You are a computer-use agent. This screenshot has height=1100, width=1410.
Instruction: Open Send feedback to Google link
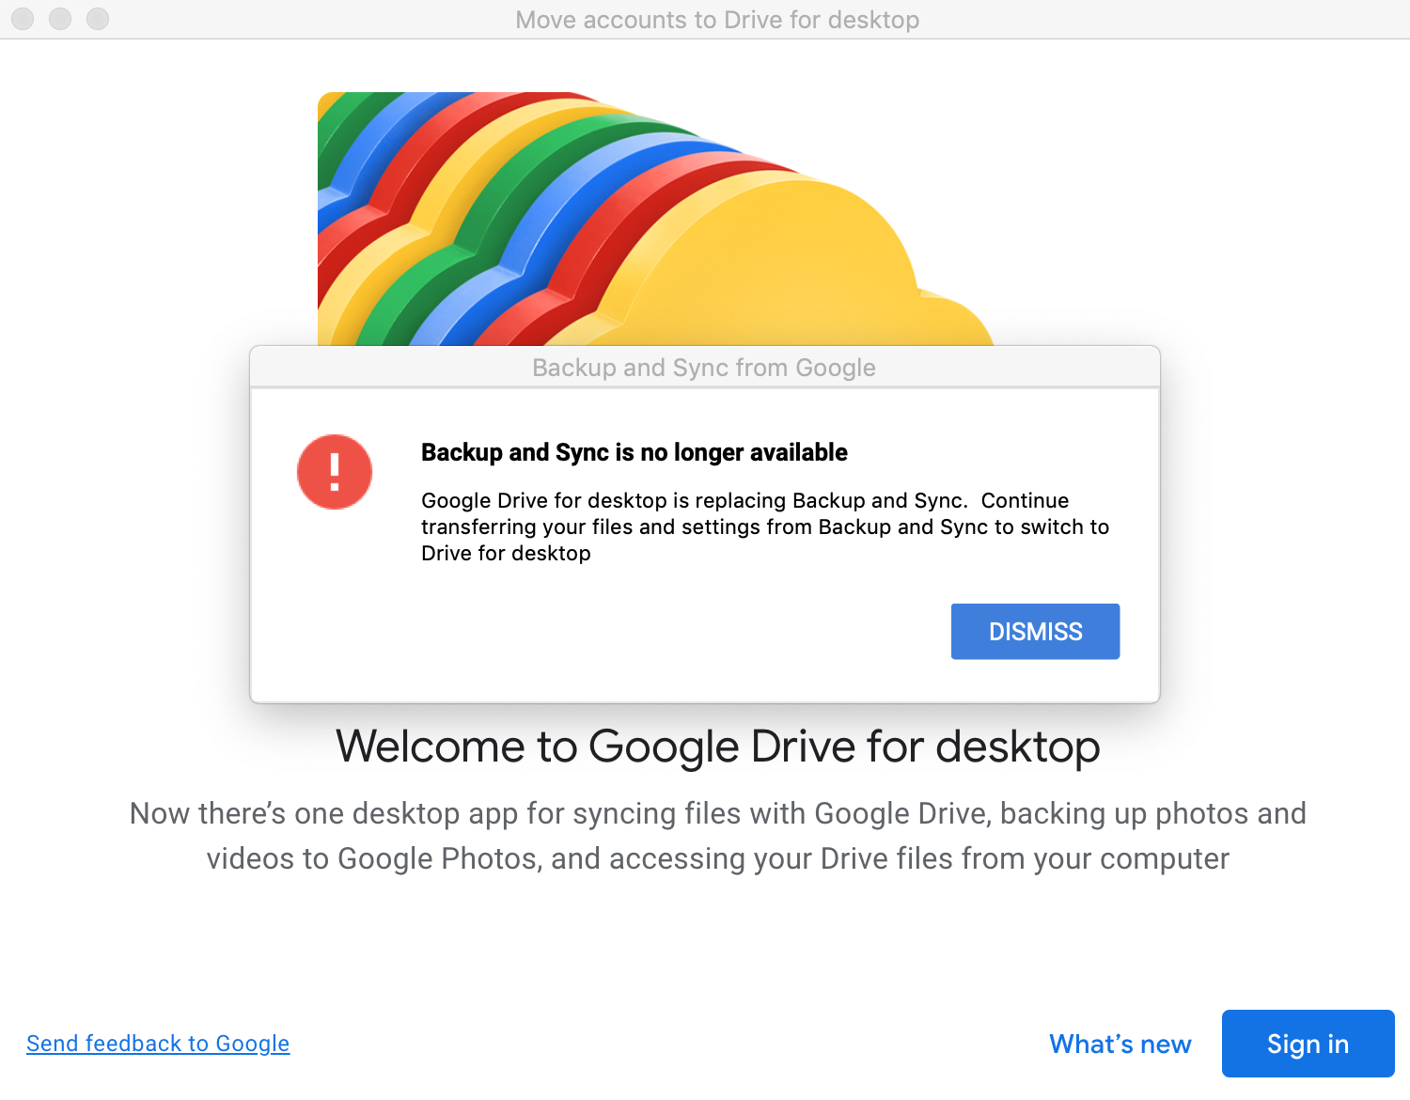tap(158, 1044)
